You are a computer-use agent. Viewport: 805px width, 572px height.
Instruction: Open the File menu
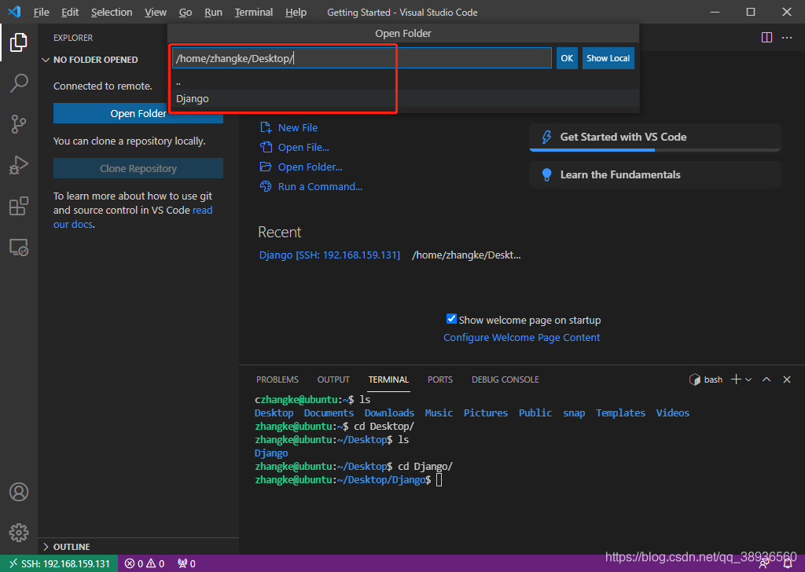click(41, 13)
